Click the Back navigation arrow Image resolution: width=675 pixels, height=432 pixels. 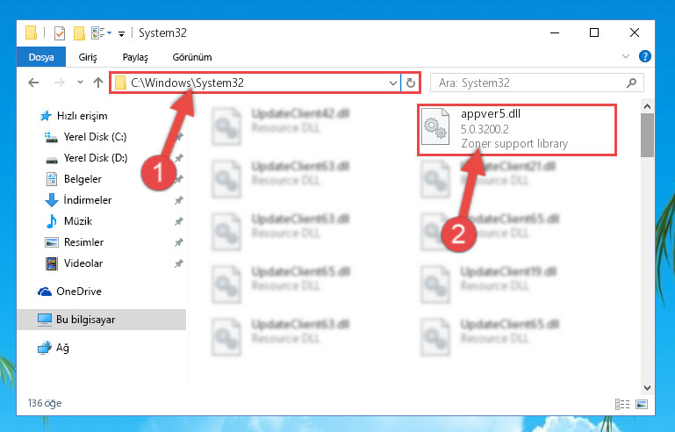pos(33,83)
